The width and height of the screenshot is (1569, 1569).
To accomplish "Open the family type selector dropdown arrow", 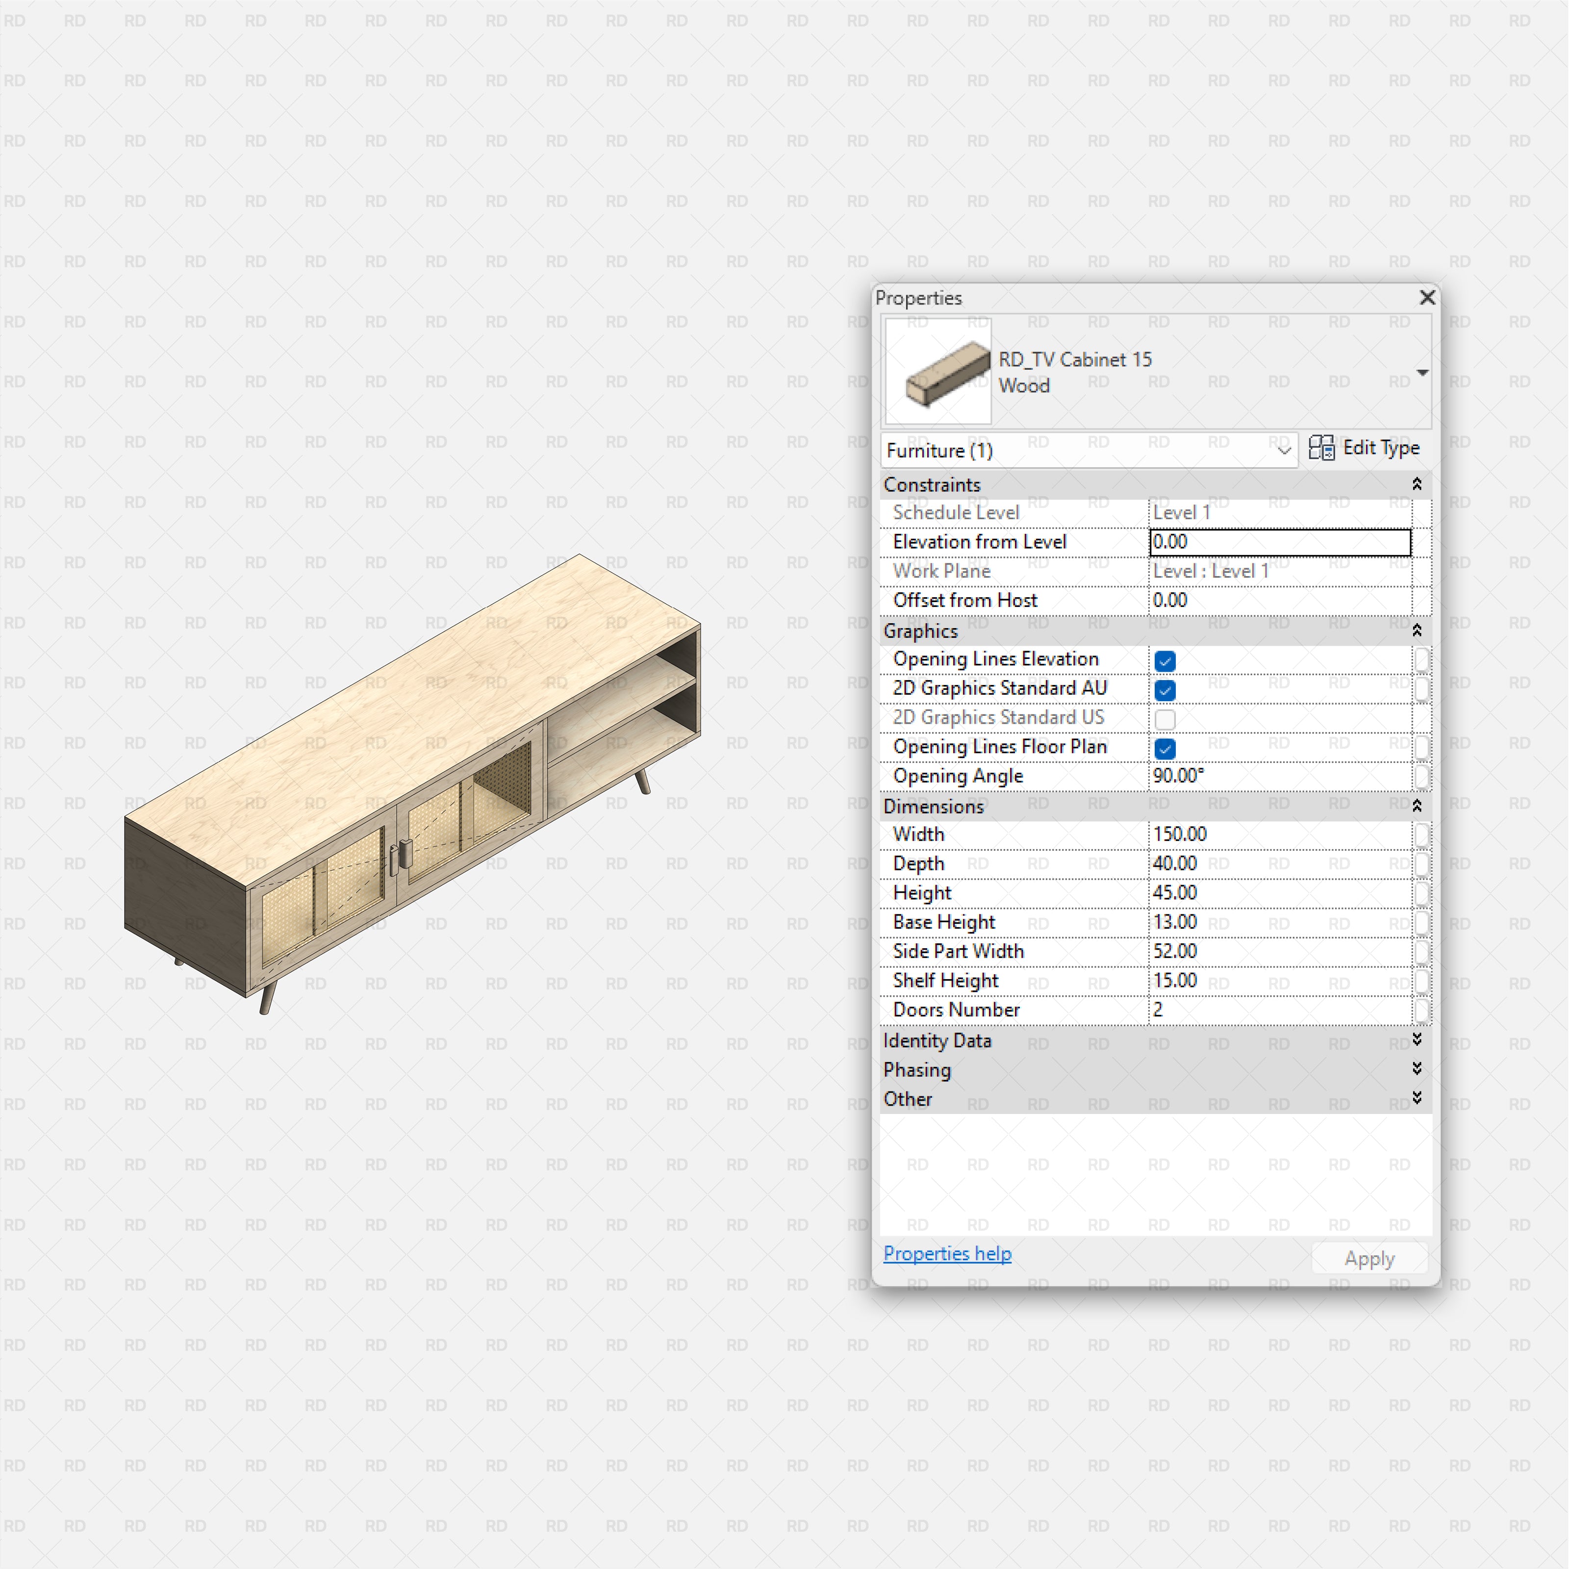I will 1422,373.
